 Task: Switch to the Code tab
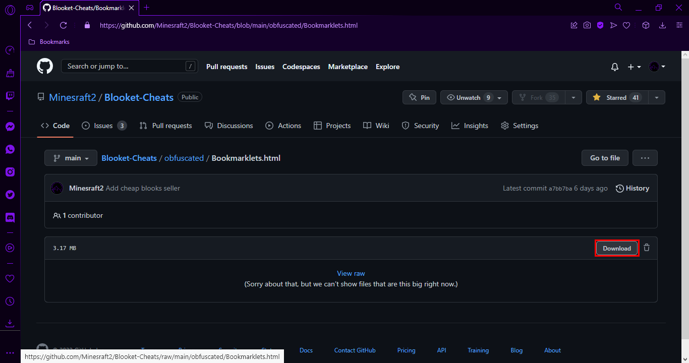[55, 126]
